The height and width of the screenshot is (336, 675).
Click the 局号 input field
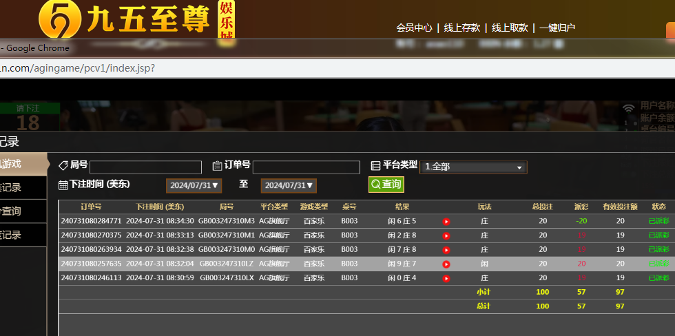pos(145,167)
